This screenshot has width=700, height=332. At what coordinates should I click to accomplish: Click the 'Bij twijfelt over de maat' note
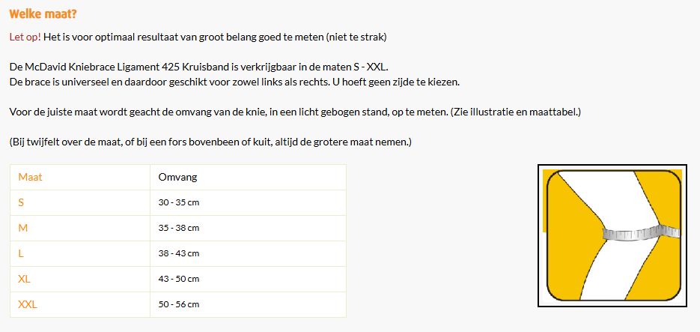click(210, 142)
